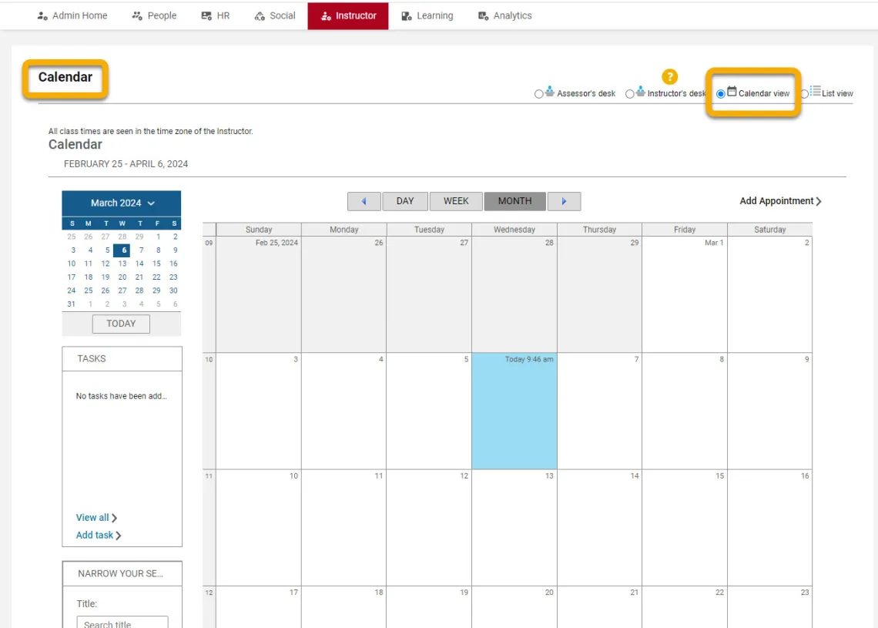
Task: Click the Assessor's desk person icon
Action: pos(550,91)
